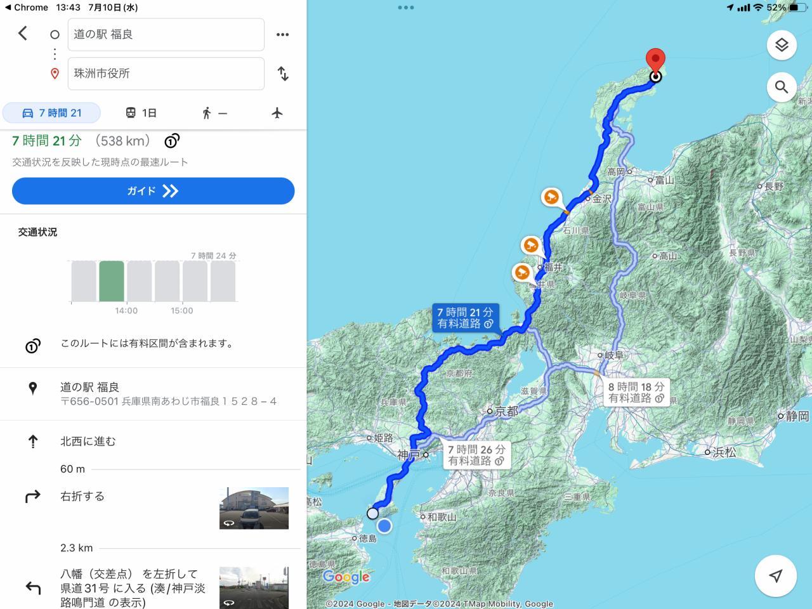This screenshot has width=812, height=609.
Task: Tap the speed camera icon near 金沢
Action: 552,197
